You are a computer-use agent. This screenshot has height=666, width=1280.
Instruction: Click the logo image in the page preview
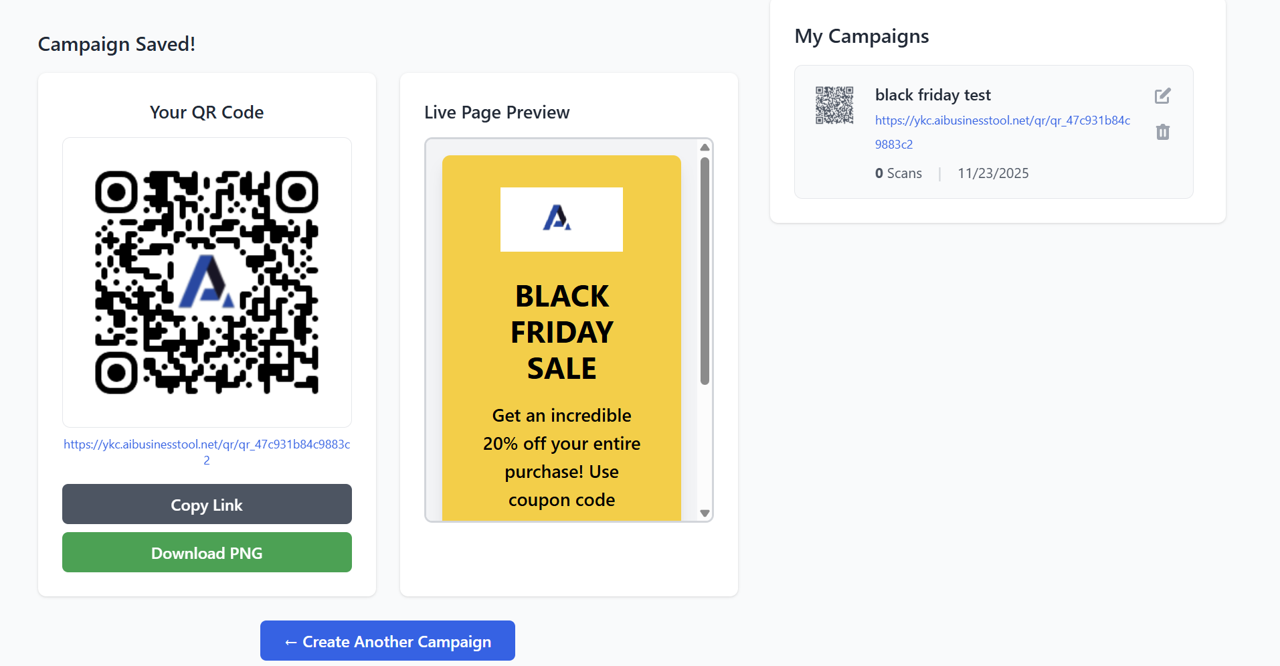561,220
